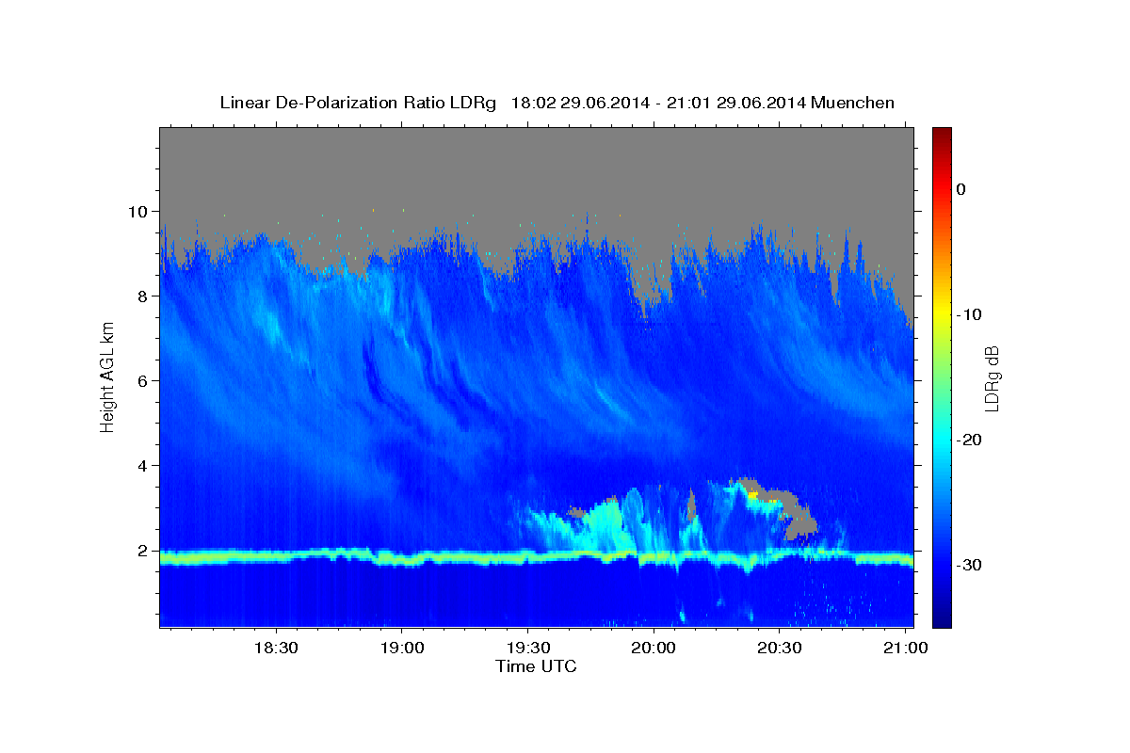The image size is (1130, 753).
Task: Click the height tick label 4
Action: tap(144, 466)
